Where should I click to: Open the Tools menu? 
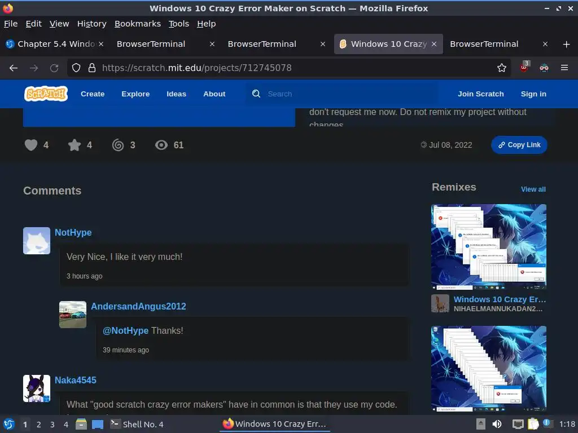(179, 24)
